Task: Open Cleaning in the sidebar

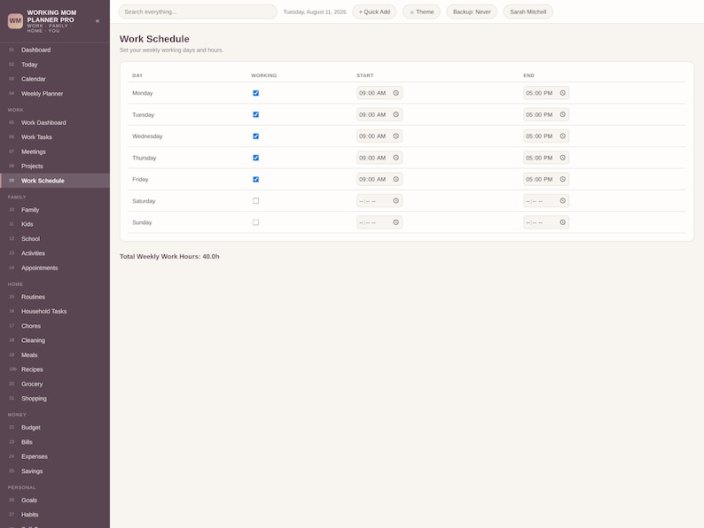Action: (55, 340)
